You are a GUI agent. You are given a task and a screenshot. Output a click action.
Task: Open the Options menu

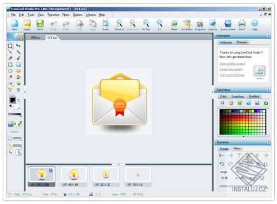(x=78, y=15)
